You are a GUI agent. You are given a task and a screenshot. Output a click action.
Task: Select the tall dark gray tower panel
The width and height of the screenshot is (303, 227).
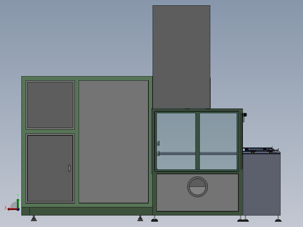tap(181, 57)
